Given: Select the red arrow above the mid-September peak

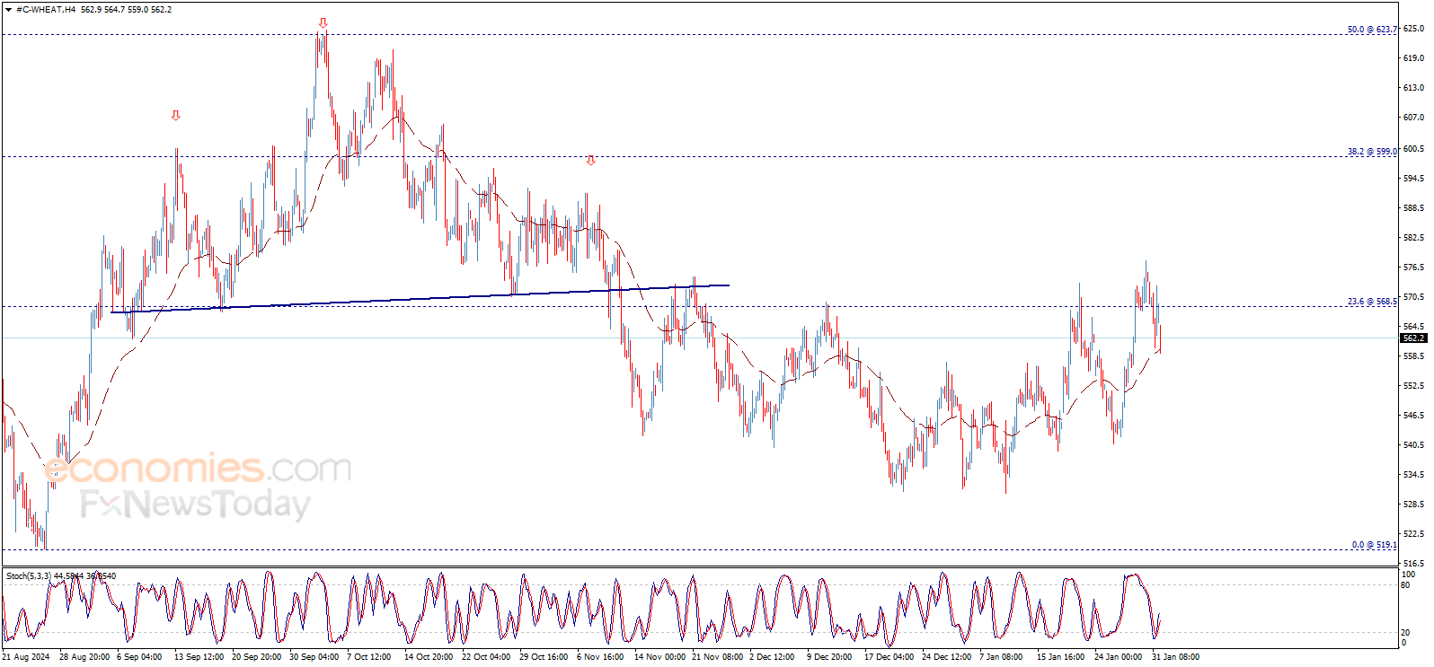Looking at the screenshot, I should tap(176, 116).
